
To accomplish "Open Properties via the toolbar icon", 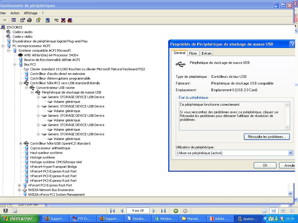I will pos(22,20).
